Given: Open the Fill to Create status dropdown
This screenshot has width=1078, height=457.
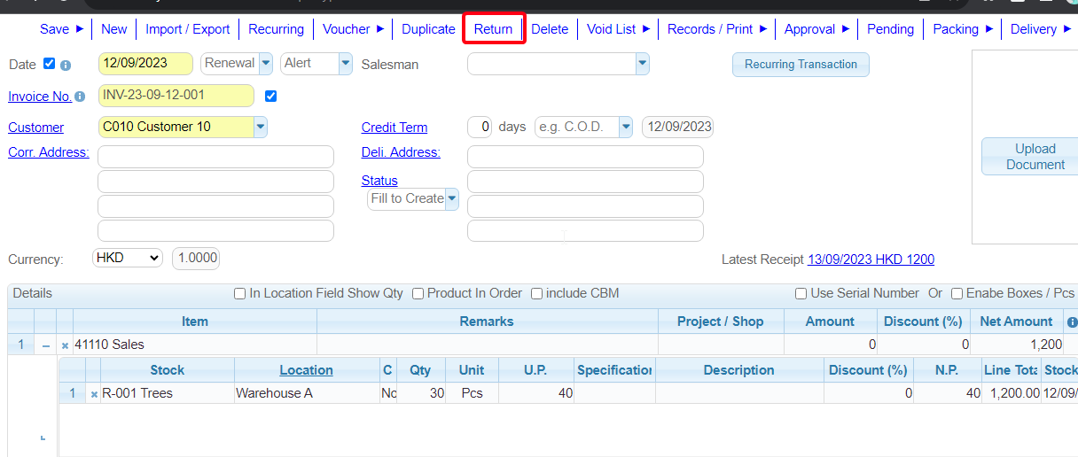Looking at the screenshot, I should 452,198.
